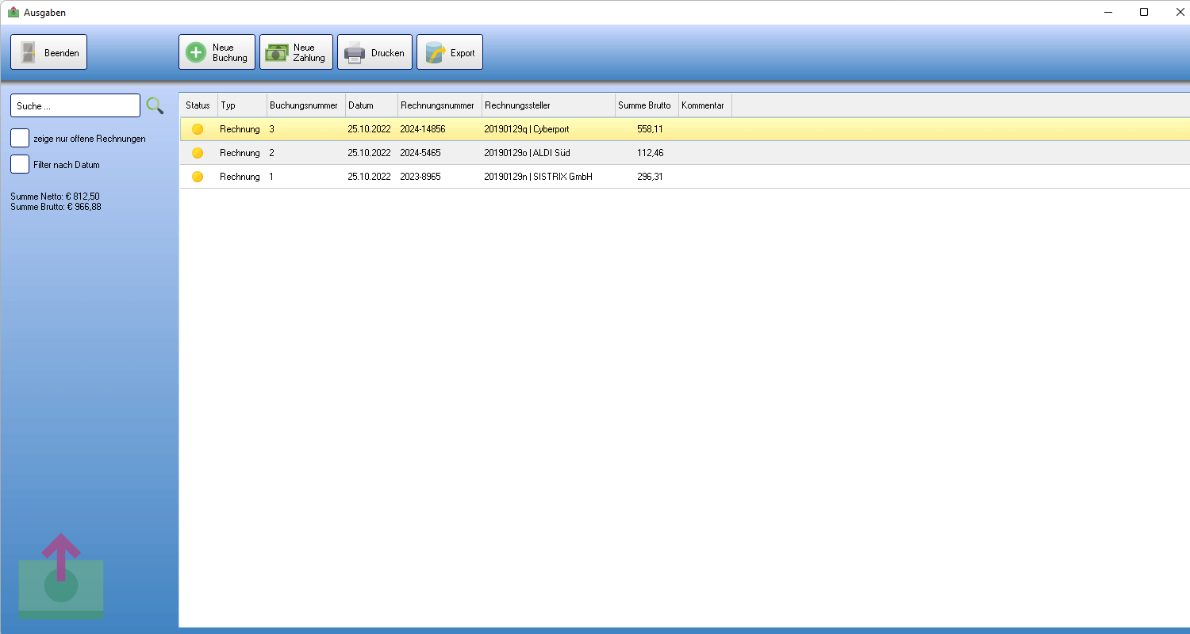Click the 'Summe Netto: € 812,50' text
This screenshot has width=1190, height=634.
[x=55, y=197]
